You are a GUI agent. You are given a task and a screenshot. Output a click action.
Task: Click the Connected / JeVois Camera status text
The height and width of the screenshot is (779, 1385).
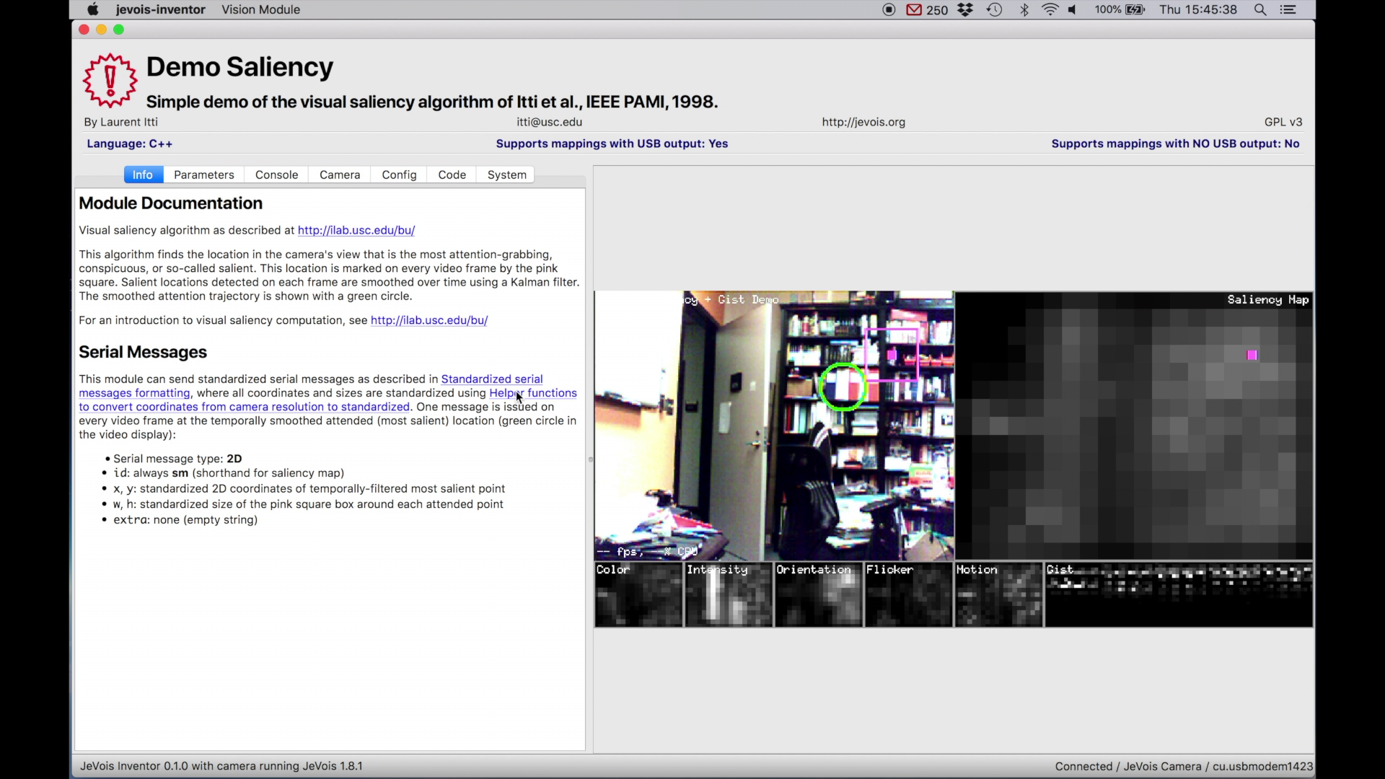(1183, 767)
